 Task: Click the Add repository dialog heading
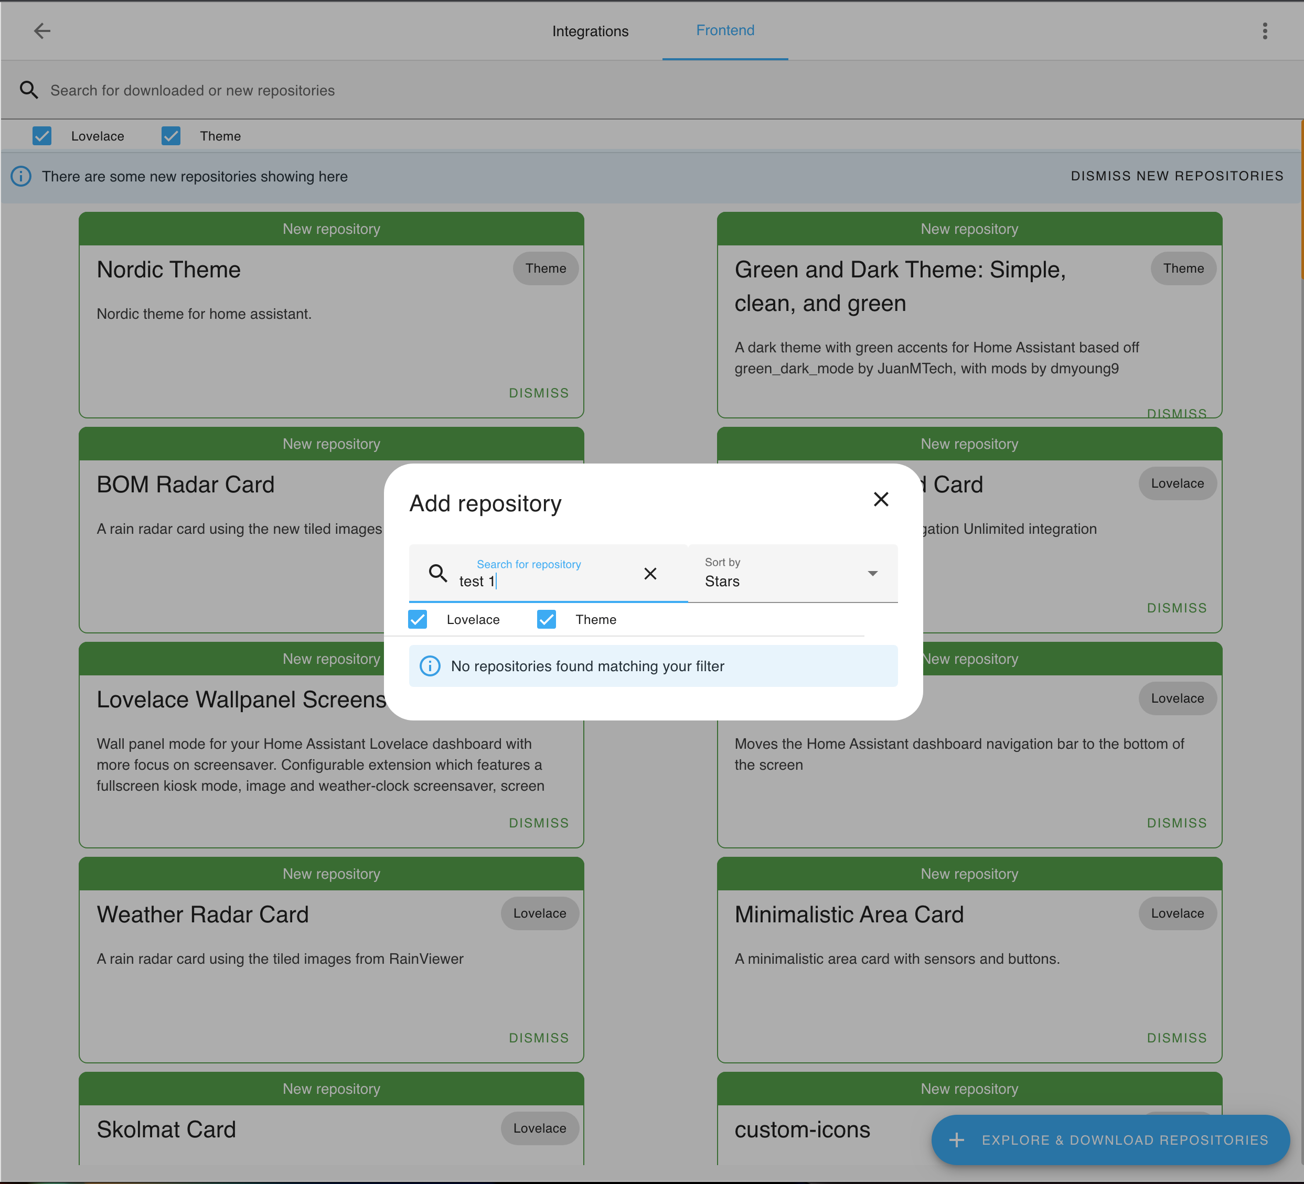tap(485, 503)
